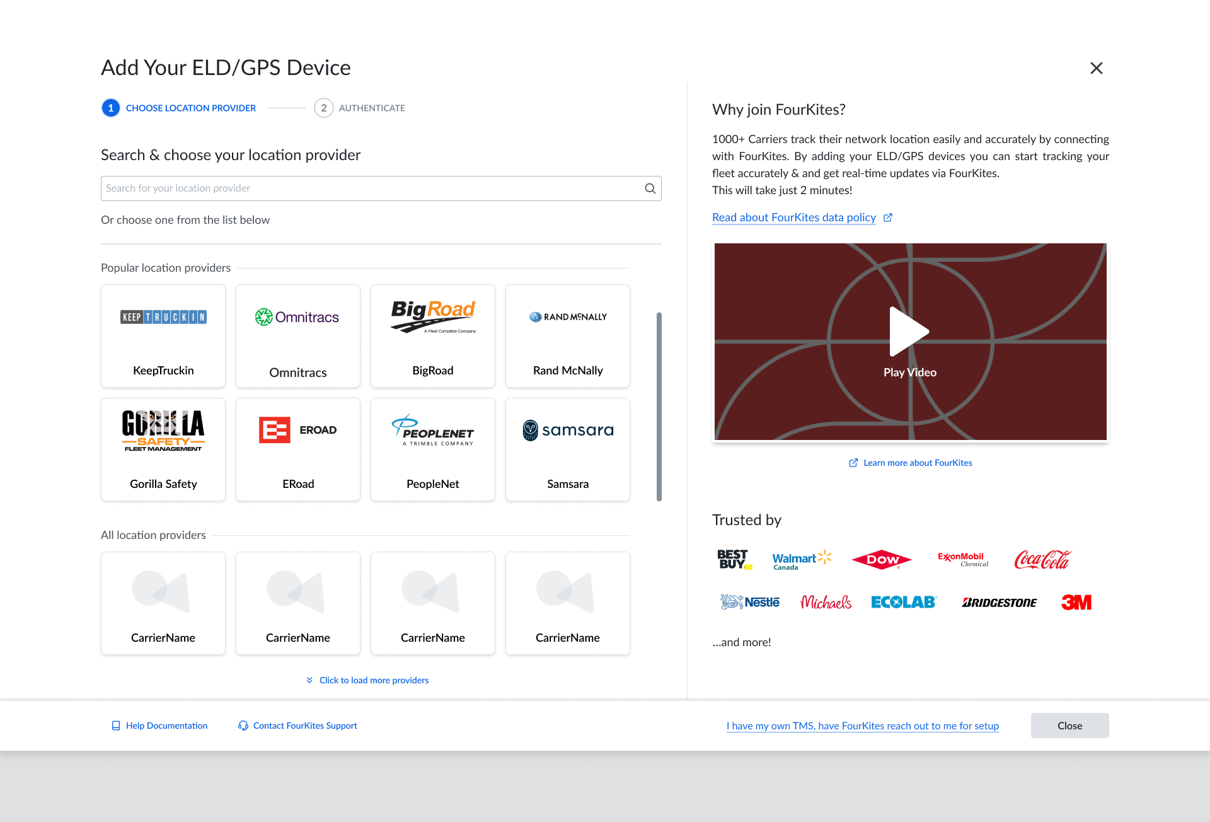Click the provider list scrollbar

[x=659, y=407]
